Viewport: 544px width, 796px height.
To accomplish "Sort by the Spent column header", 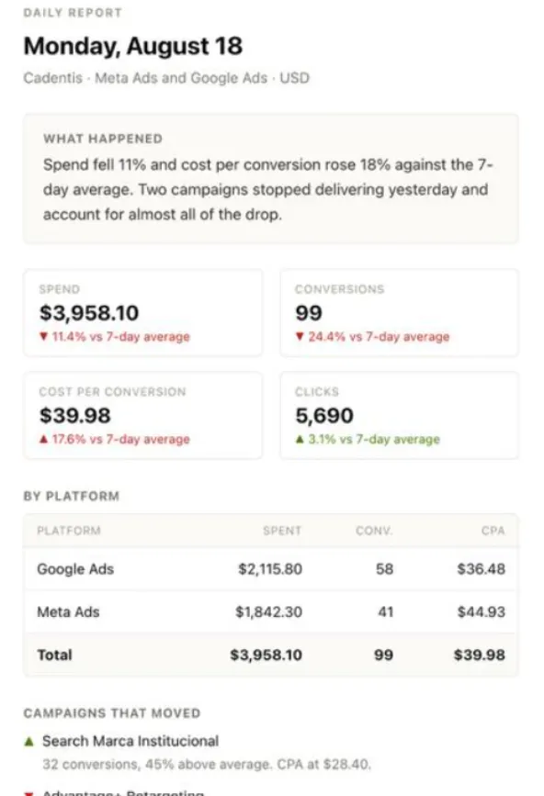I will pos(282,531).
